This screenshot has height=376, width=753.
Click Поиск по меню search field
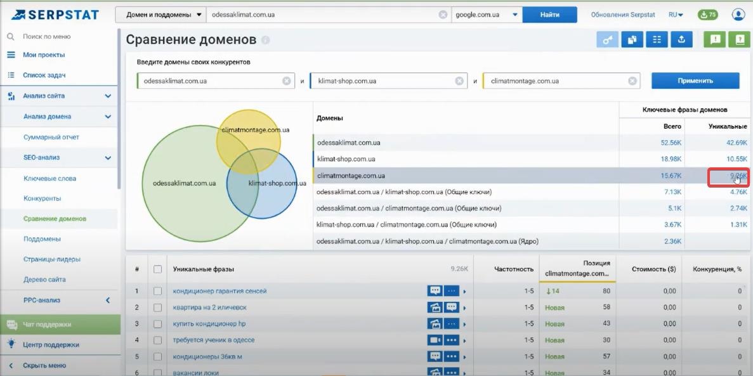(47, 37)
